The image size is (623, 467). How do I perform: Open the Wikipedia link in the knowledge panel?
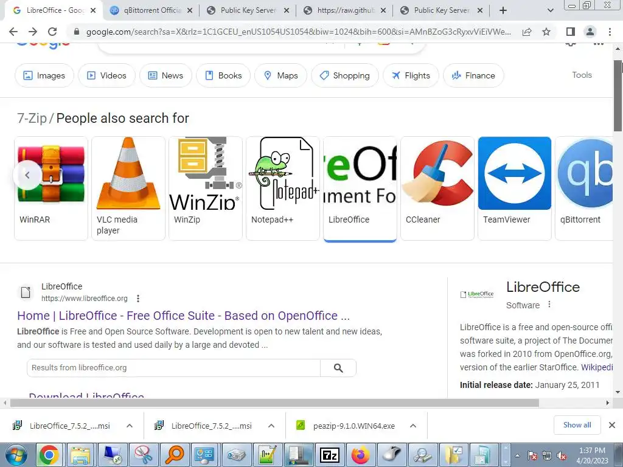tap(597, 367)
